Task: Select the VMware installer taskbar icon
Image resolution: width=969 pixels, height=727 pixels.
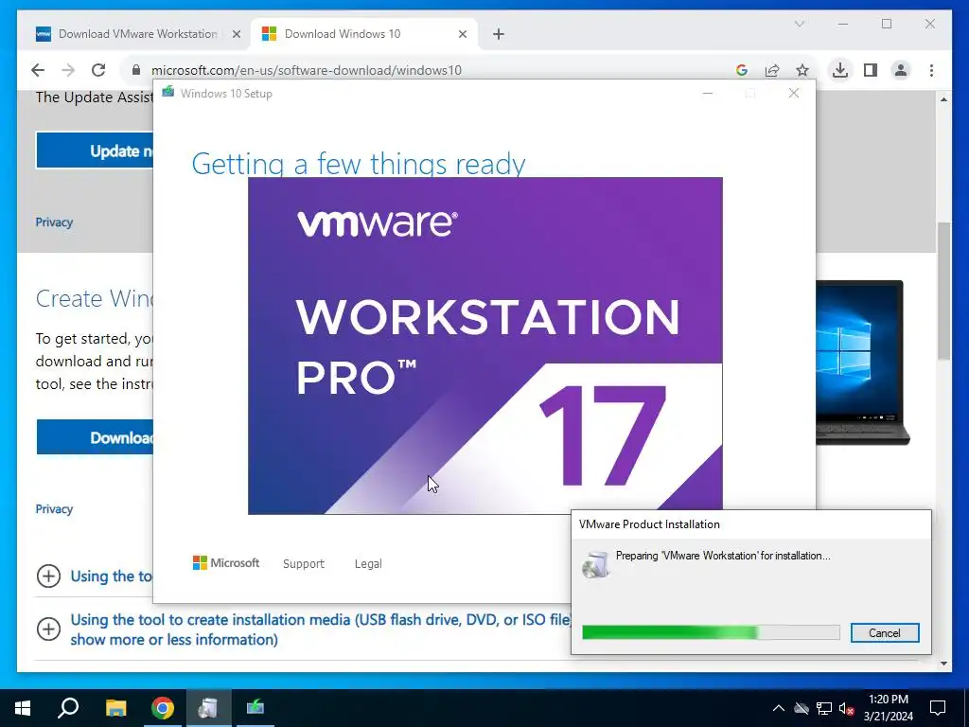Action: pos(208,708)
